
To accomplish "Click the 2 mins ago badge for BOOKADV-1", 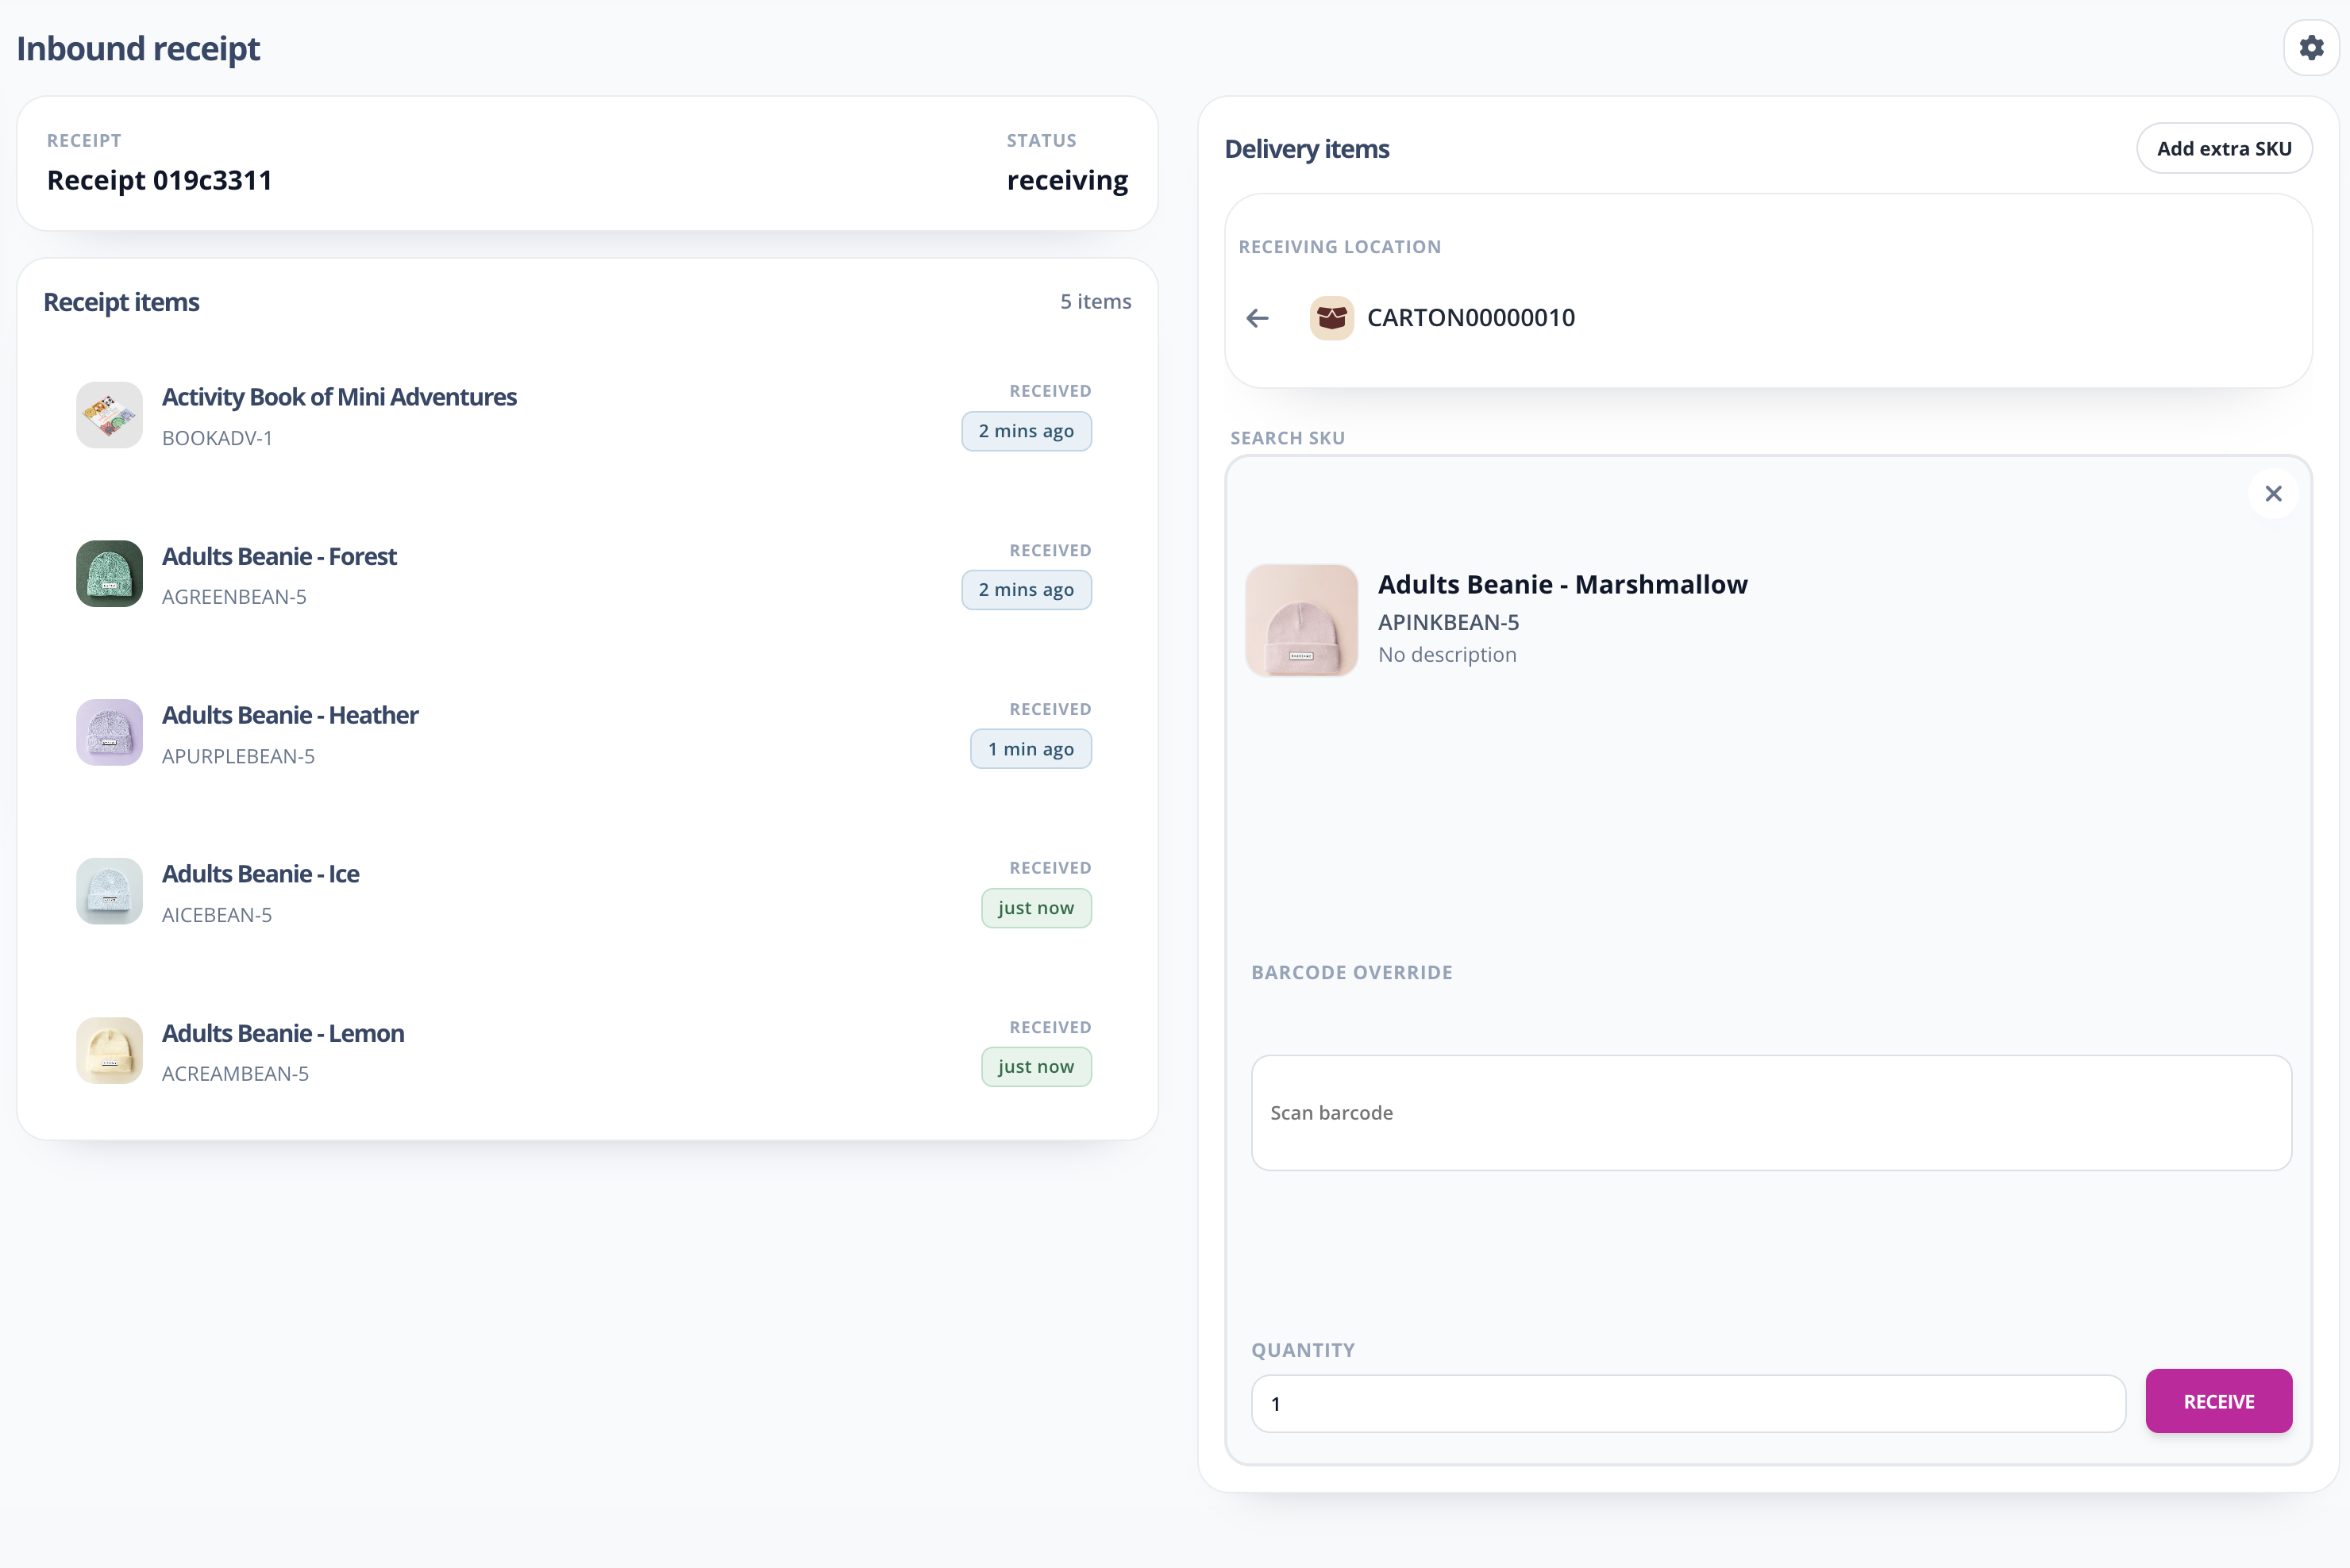I will pos(1027,431).
